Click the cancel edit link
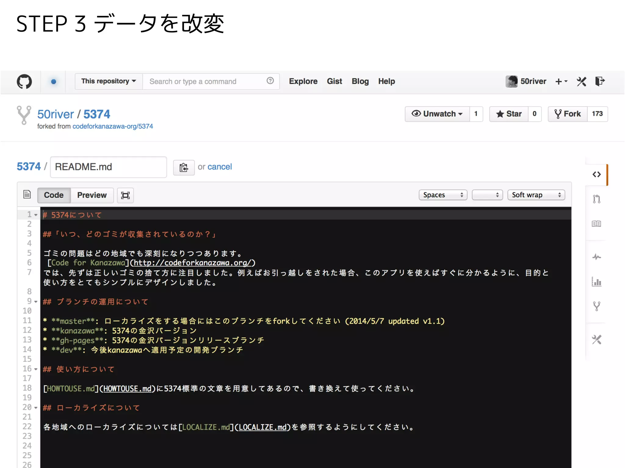The image size is (625, 468). pos(220,167)
